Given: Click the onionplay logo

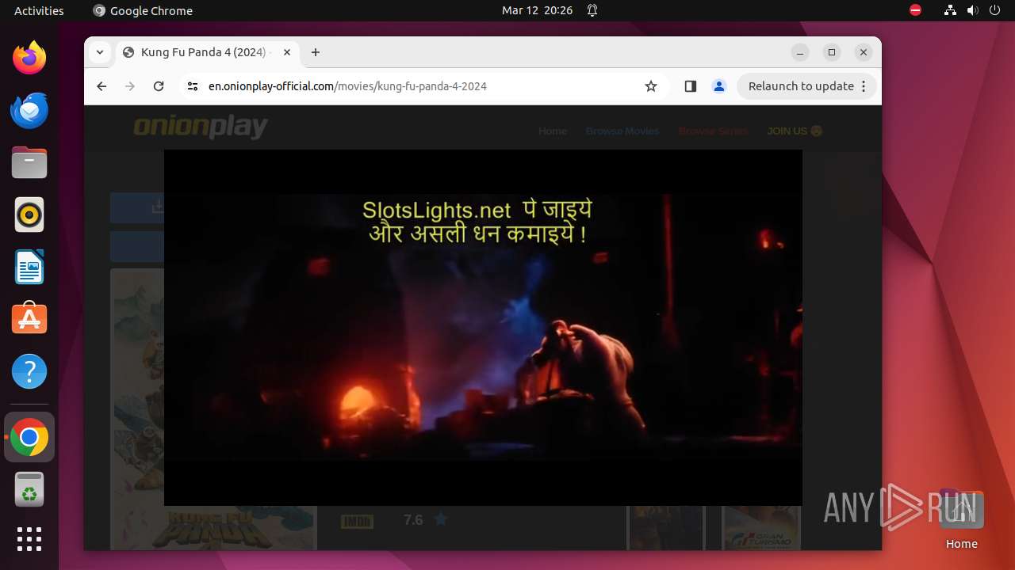Looking at the screenshot, I should coord(201,127).
